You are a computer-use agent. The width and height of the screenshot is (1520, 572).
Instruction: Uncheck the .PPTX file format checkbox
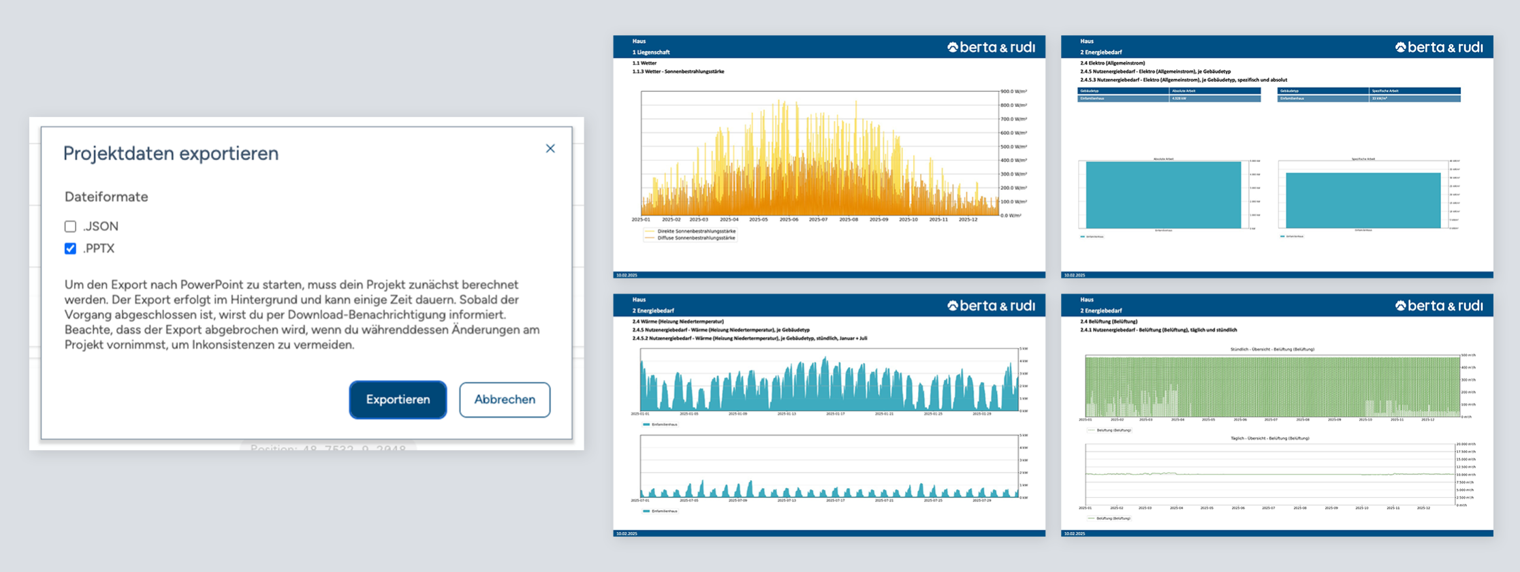pos(70,249)
